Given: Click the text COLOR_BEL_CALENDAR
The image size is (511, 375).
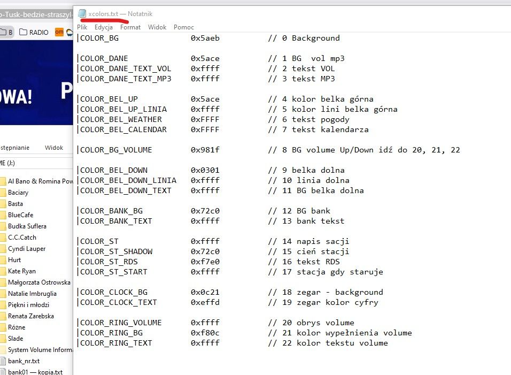Looking at the screenshot, I should coord(123,130).
